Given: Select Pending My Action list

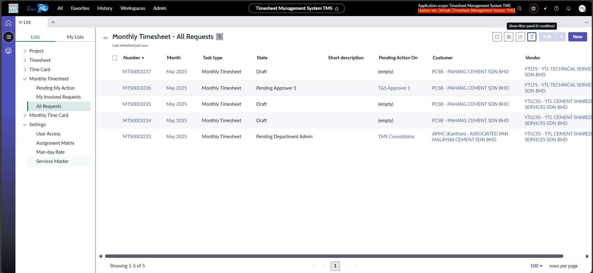Looking at the screenshot, I should pos(55,88).
